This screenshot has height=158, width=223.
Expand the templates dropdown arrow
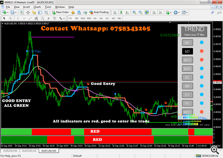tap(187, 12)
